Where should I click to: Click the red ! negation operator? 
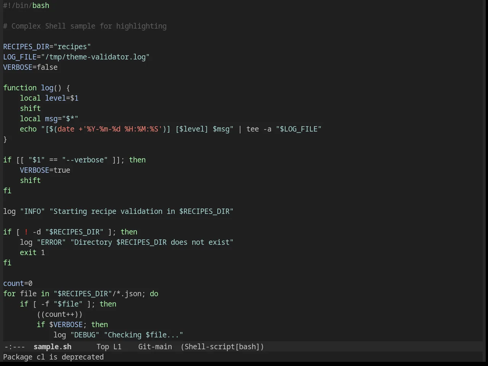coord(26,232)
